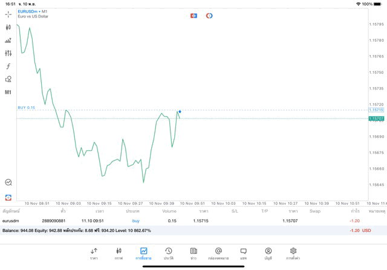The height and width of the screenshot is (270, 387).
Task: Select the crosshair tool in left sidebar
Action: click(x=8, y=14)
